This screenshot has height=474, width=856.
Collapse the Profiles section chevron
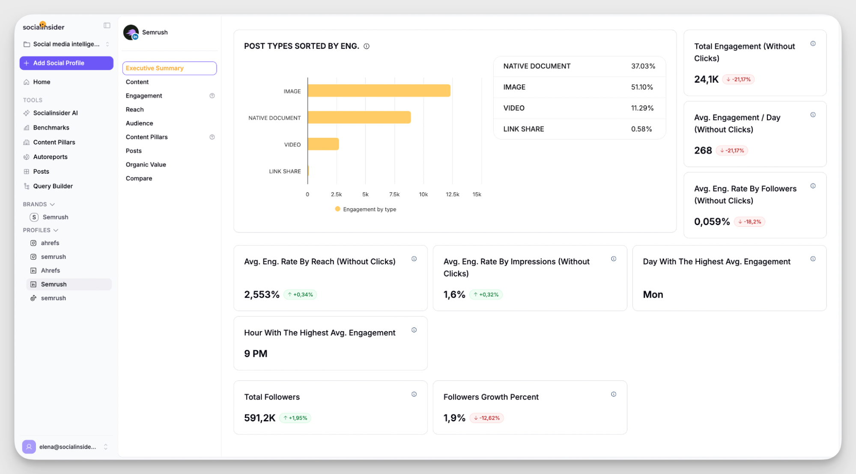pos(56,230)
